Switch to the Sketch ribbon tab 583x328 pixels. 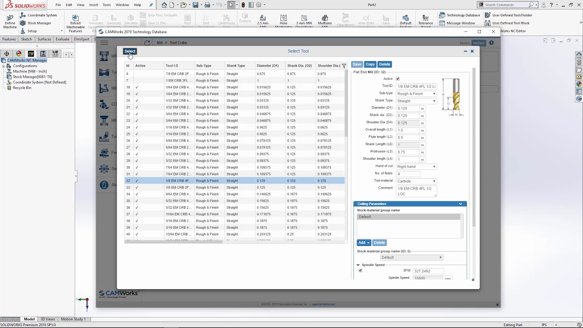(x=26, y=39)
